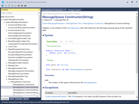Switch to the Manage Content tab

click(74, 10)
